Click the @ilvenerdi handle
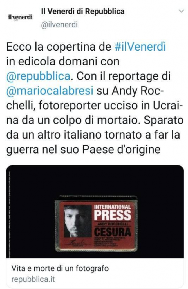The height and width of the screenshot is (289, 188). (59, 25)
